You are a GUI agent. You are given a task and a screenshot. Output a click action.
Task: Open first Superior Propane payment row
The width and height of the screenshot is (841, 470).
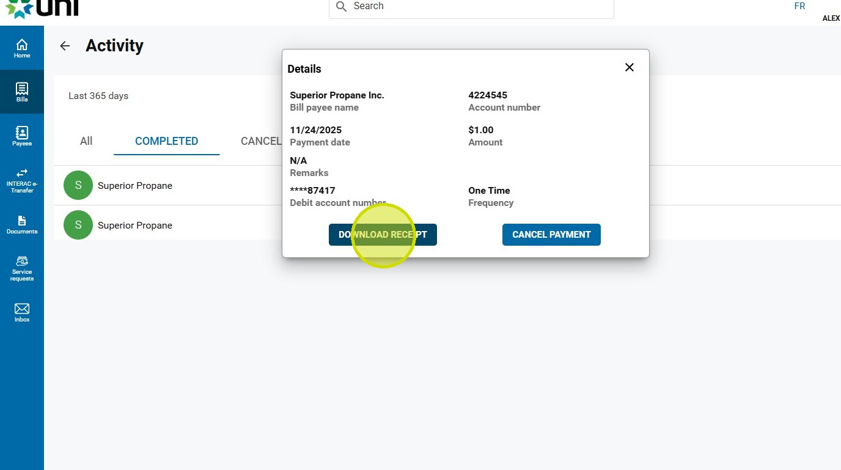(135, 186)
